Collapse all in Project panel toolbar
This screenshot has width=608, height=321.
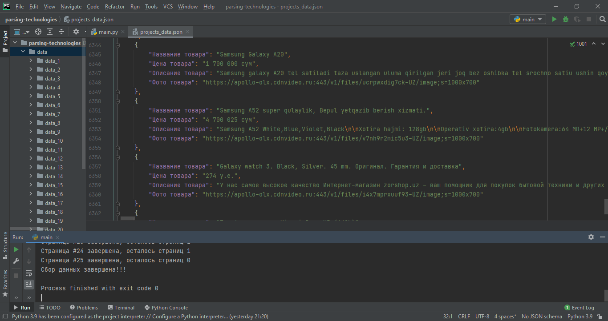point(61,32)
